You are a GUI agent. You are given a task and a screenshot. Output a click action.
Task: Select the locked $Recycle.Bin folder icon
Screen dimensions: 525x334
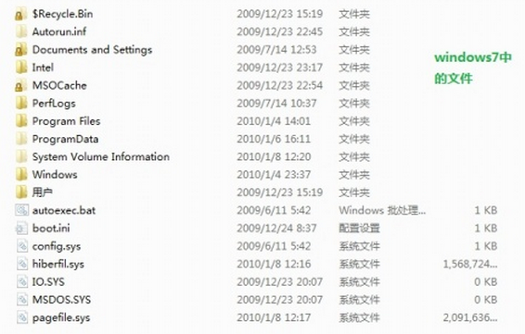tap(20, 14)
